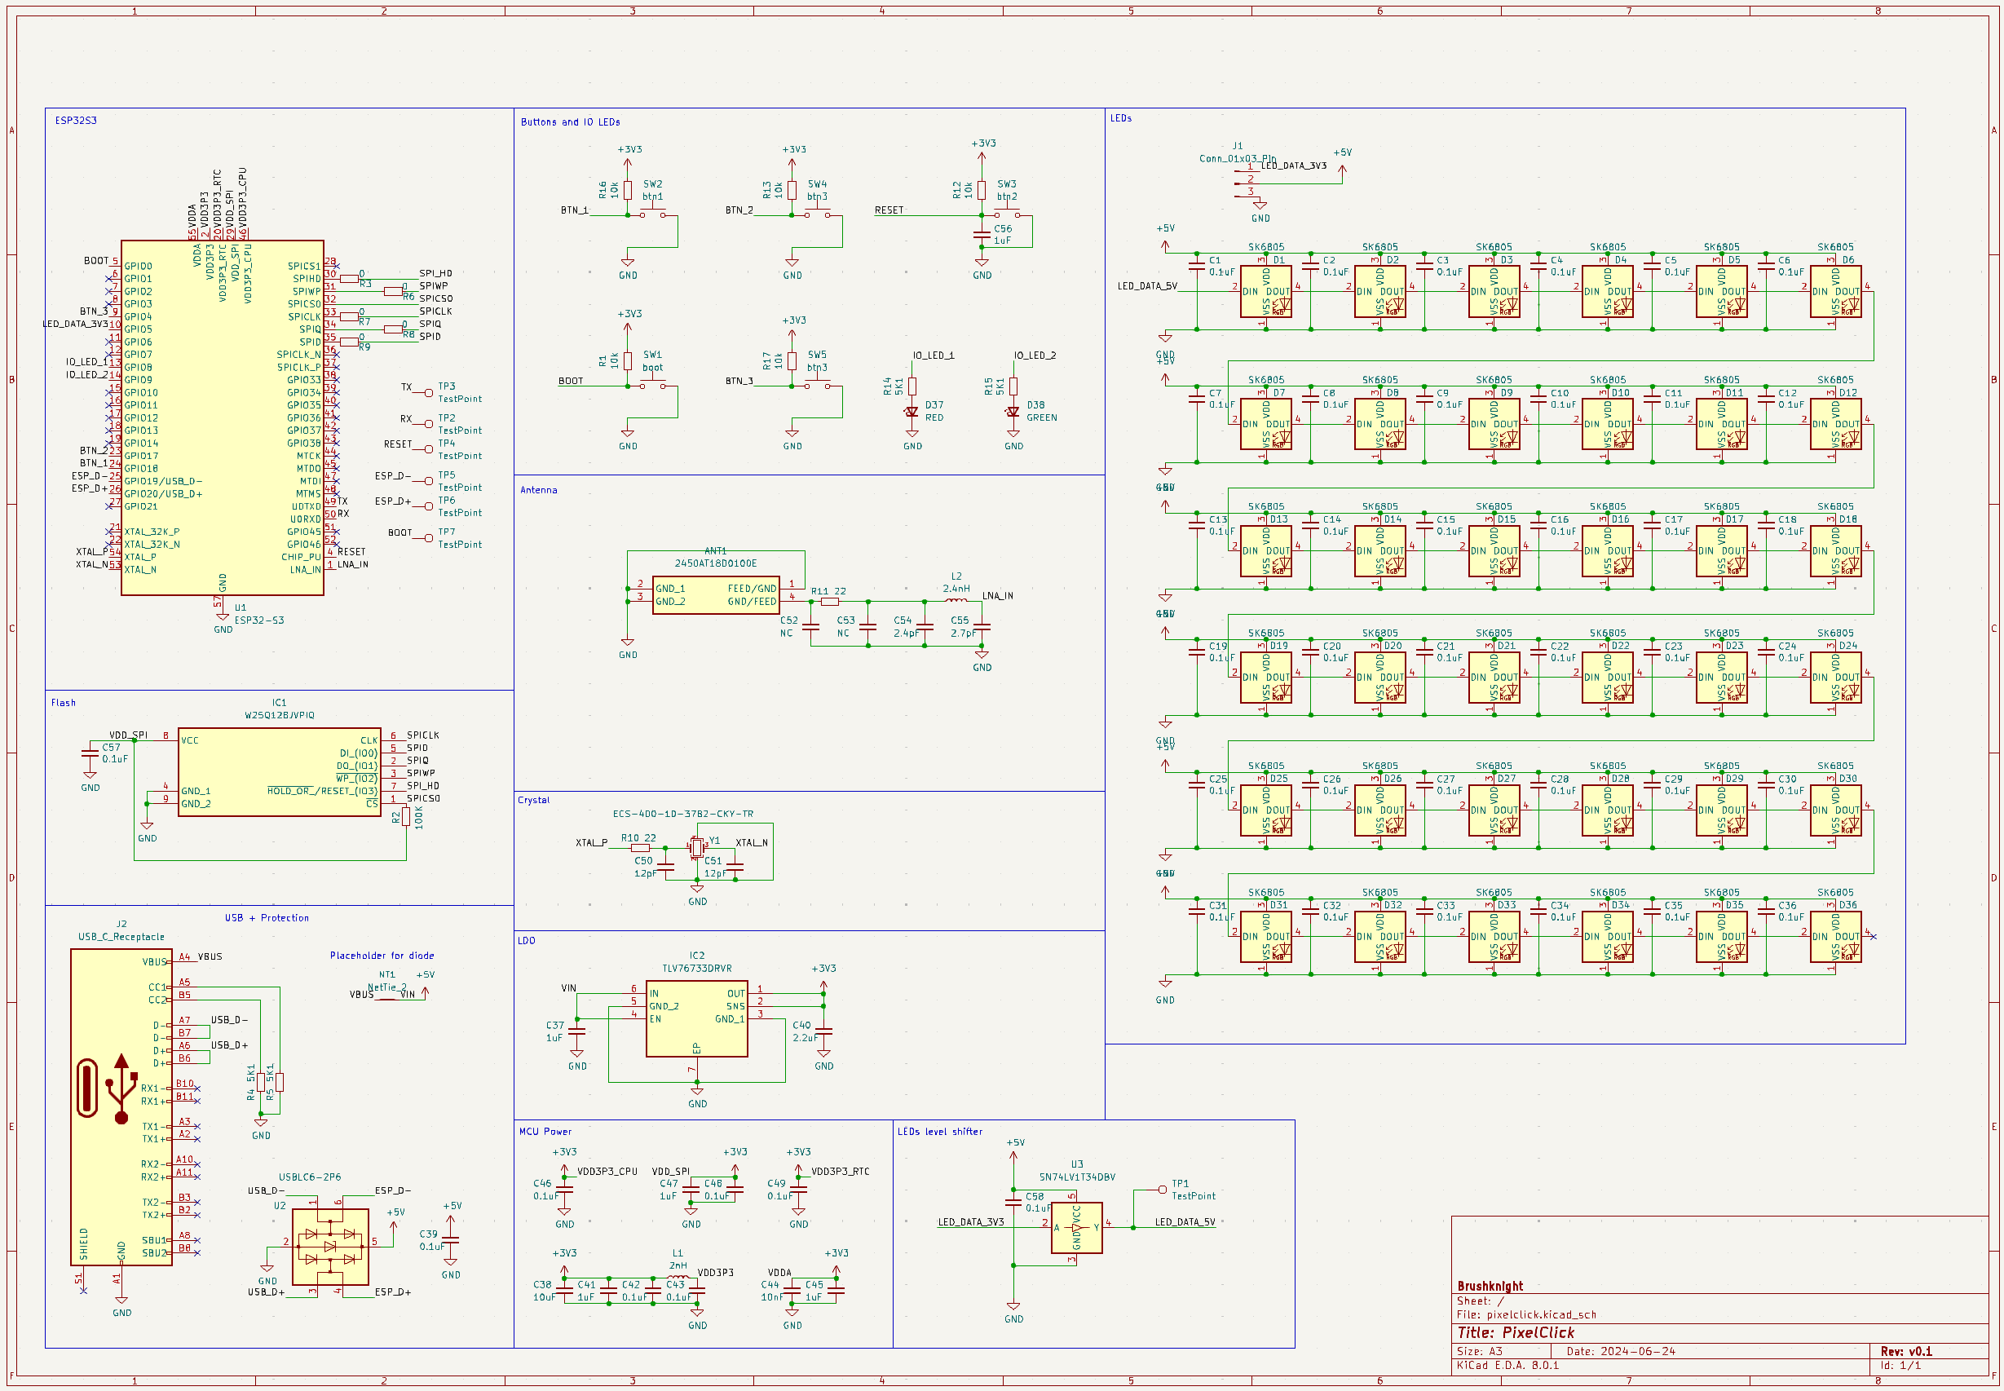Viewport: 2004px width, 1391px height.
Task: Click the 2450AT18D100E antenna ANT1 symbol
Action: (x=715, y=594)
